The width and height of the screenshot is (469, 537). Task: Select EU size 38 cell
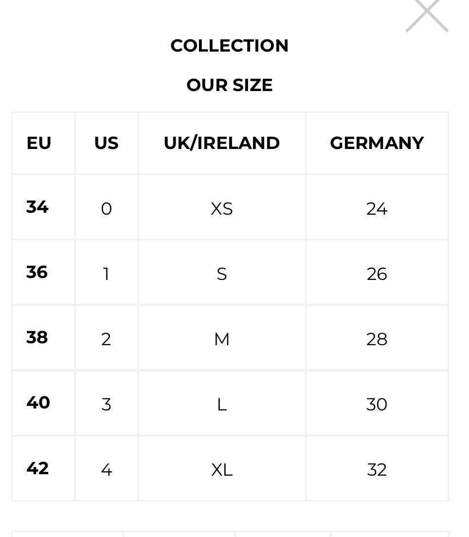[x=43, y=337]
